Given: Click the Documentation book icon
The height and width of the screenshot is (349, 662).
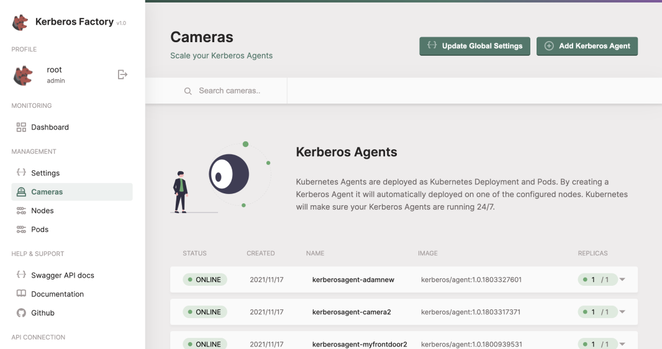Looking at the screenshot, I should (x=21, y=294).
